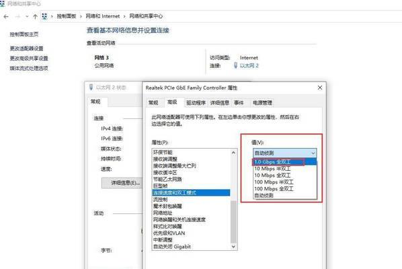Click the forward arrow in address bar

[x=17, y=17]
